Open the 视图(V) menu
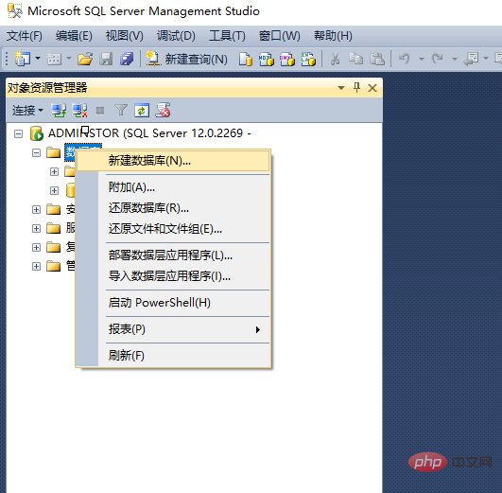The height and width of the screenshot is (493, 502). (125, 36)
